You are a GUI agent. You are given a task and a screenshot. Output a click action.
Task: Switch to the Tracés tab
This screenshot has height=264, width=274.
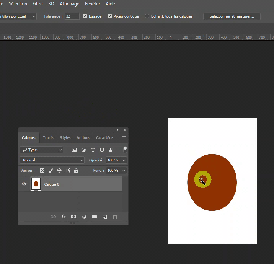48,138
